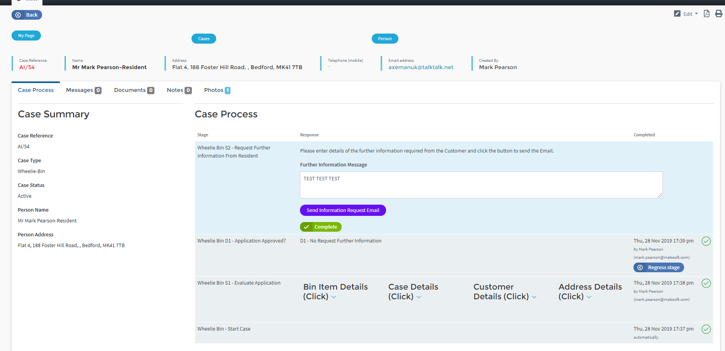Click the Edit pencil icon
The image size is (725, 351).
pyautogui.click(x=677, y=14)
